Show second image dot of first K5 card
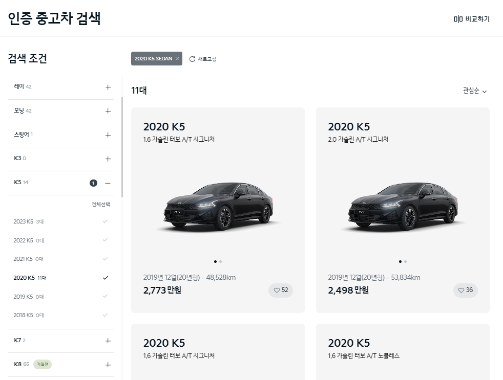503x380 pixels. coord(220,261)
